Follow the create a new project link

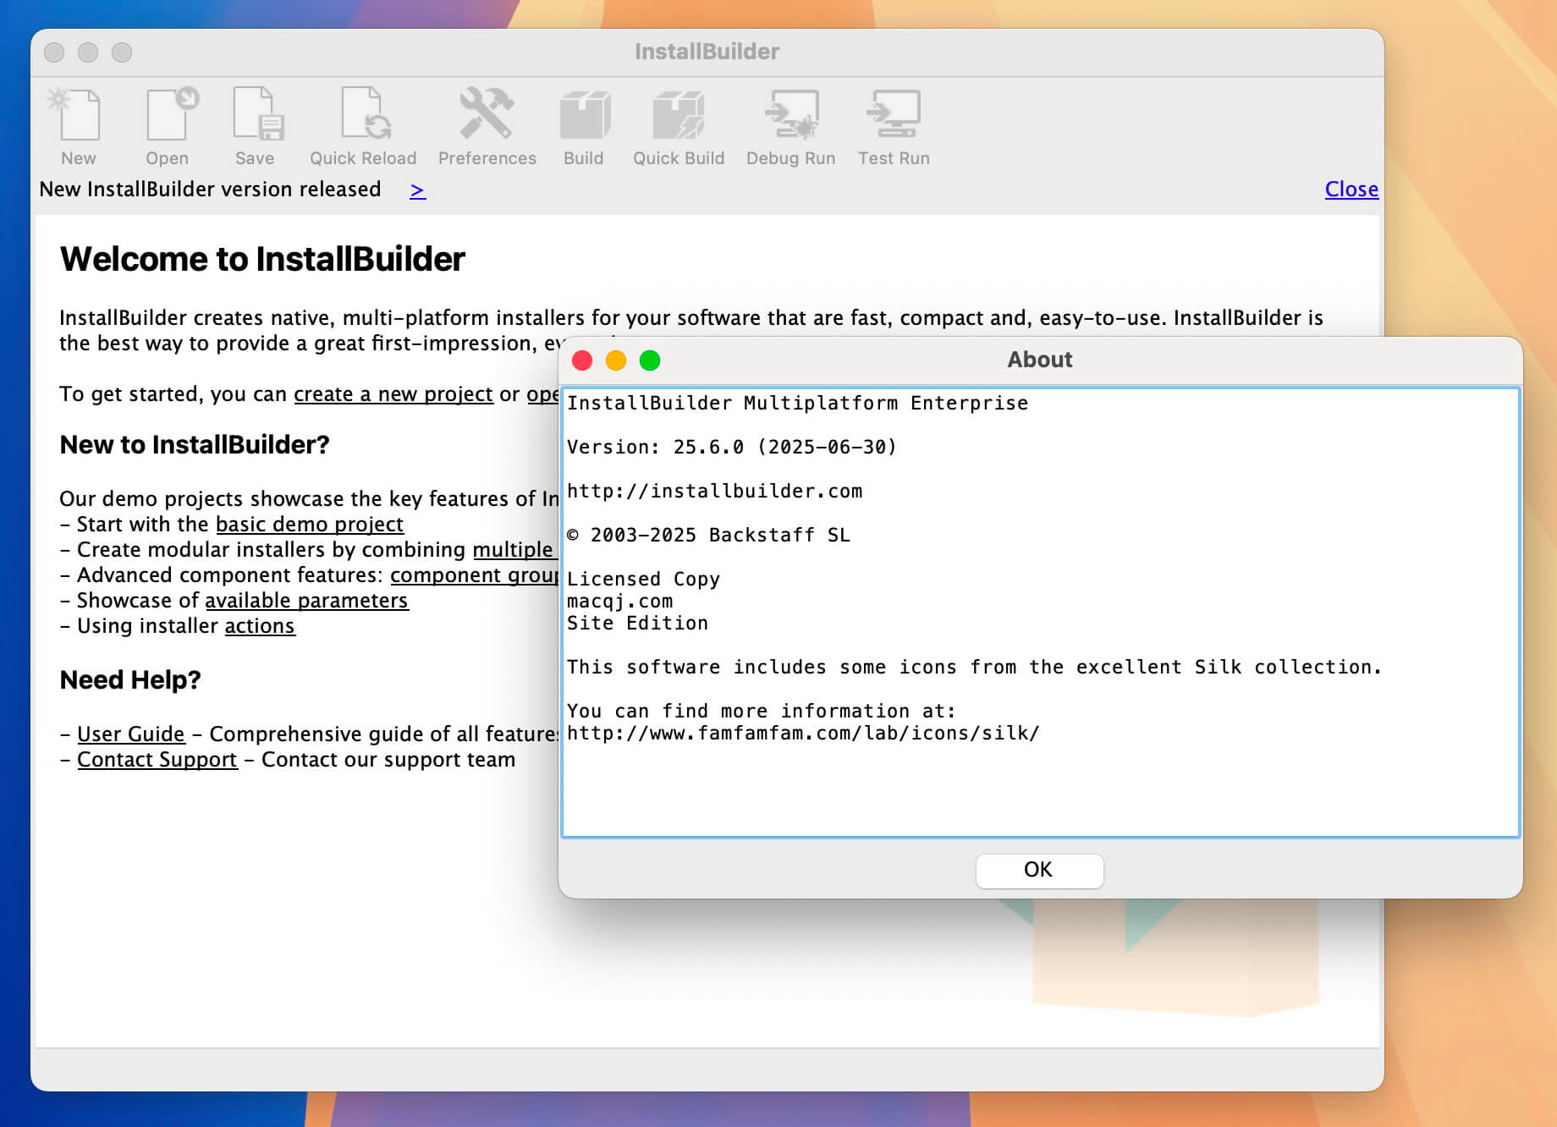tap(393, 393)
